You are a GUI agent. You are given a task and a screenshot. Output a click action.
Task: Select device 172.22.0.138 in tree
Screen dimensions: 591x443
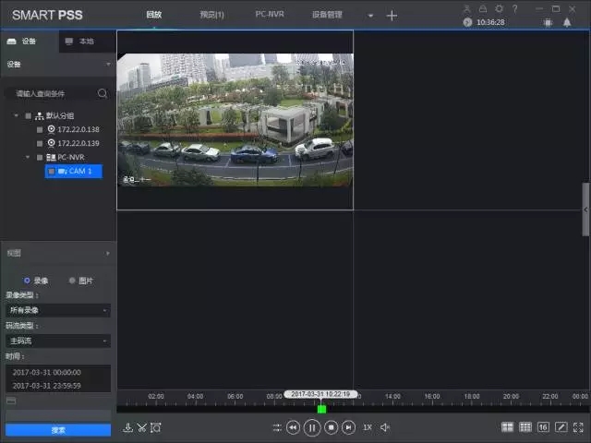tap(78, 129)
